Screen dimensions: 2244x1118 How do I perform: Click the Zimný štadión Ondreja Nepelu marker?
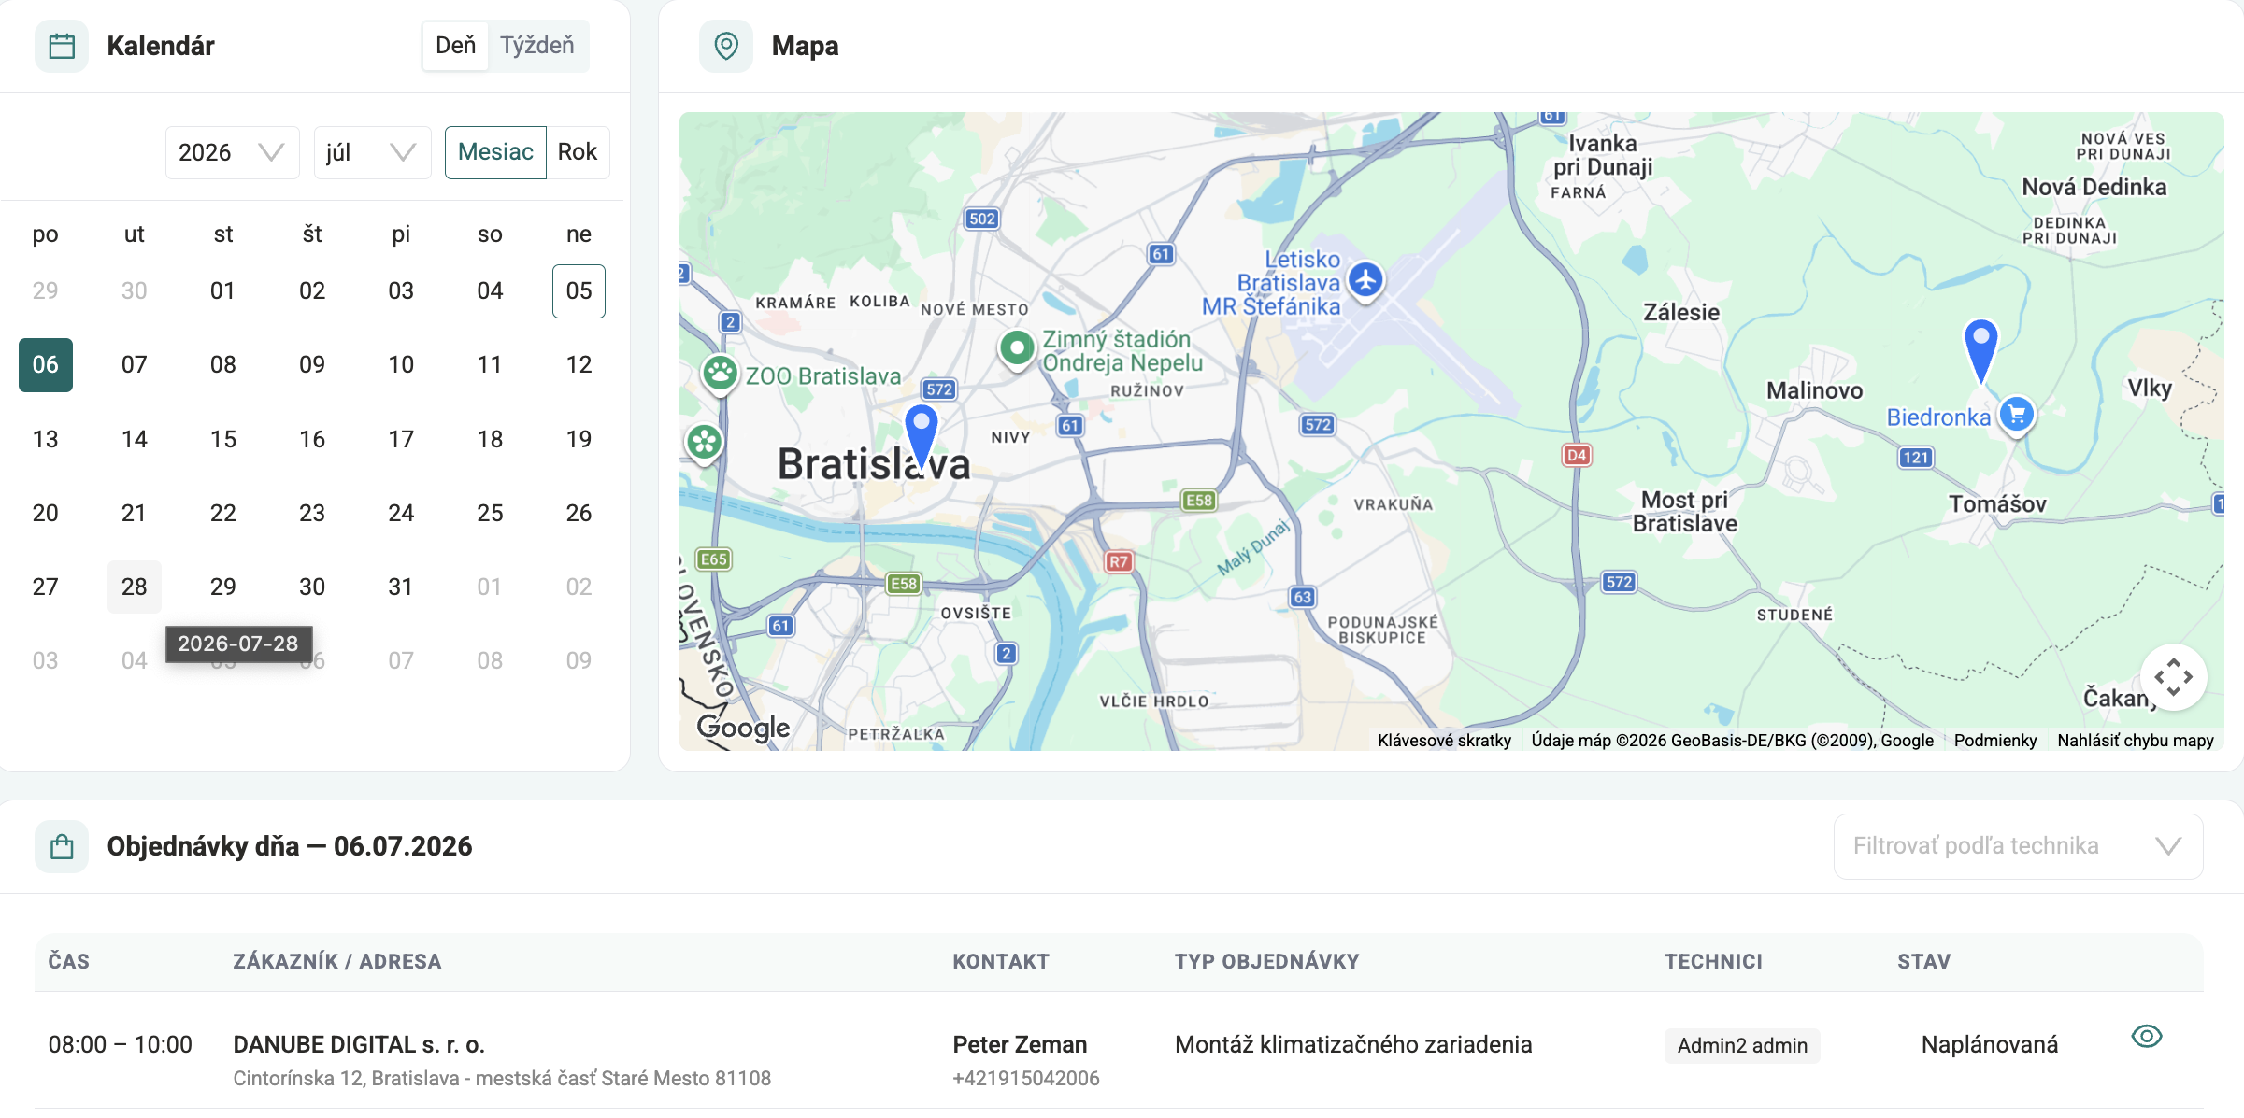pyautogui.click(x=1017, y=349)
